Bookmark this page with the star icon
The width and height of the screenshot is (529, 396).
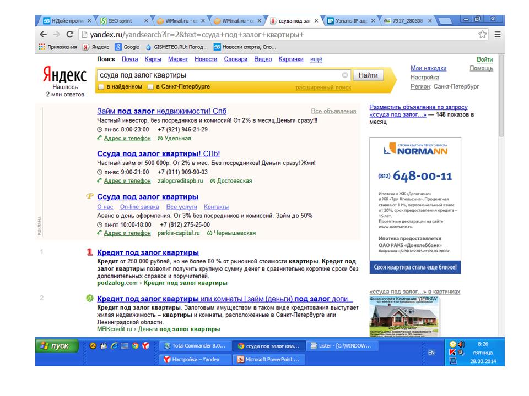(483, 34)
